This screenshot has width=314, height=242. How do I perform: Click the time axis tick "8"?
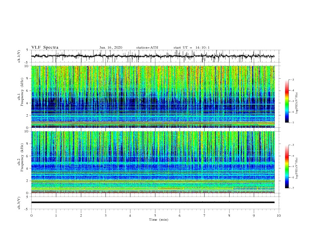coord(229,216)
